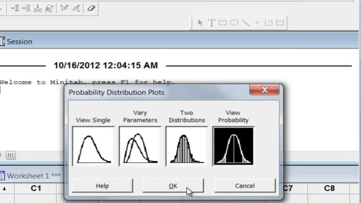Click the Probability Distribution Plots dialog title
Viewport: 361px width, 203px height.
(x=116, y=92)
